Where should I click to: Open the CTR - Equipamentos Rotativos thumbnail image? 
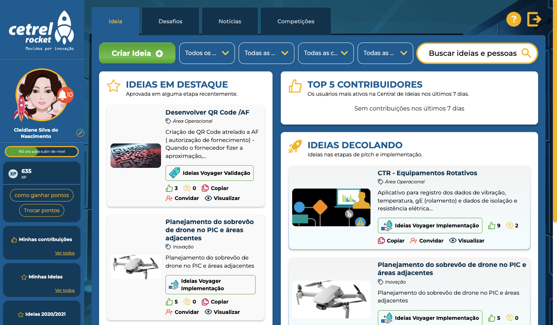[x=331, y=207]
